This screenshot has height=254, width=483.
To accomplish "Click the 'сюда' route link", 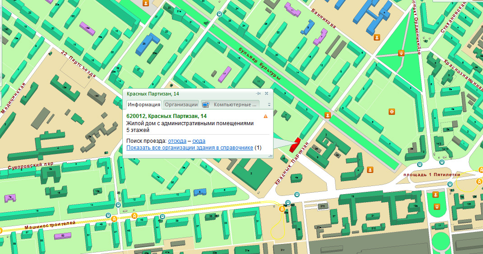I will tap(199, 141).
